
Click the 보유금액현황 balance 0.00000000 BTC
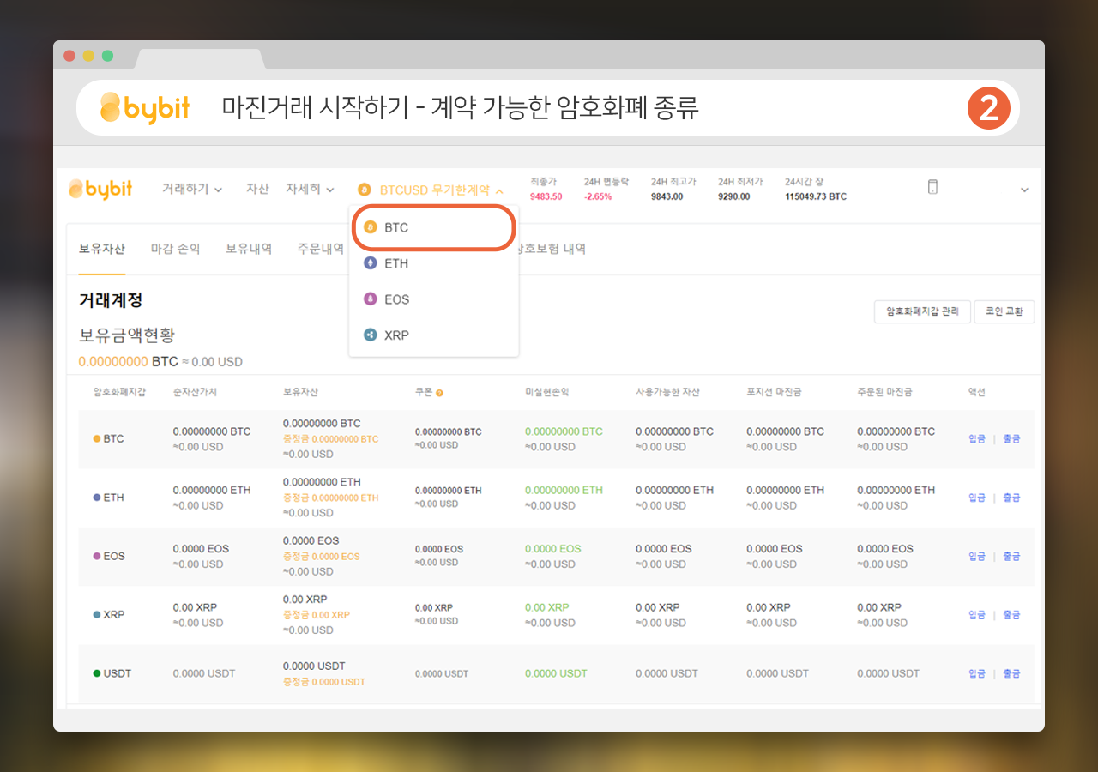coord(130,362)
